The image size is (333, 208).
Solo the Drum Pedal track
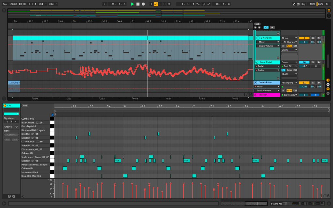[313, 62]
